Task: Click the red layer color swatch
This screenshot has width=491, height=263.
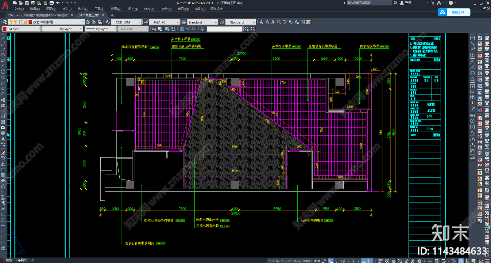Action: tap(30, 22)
